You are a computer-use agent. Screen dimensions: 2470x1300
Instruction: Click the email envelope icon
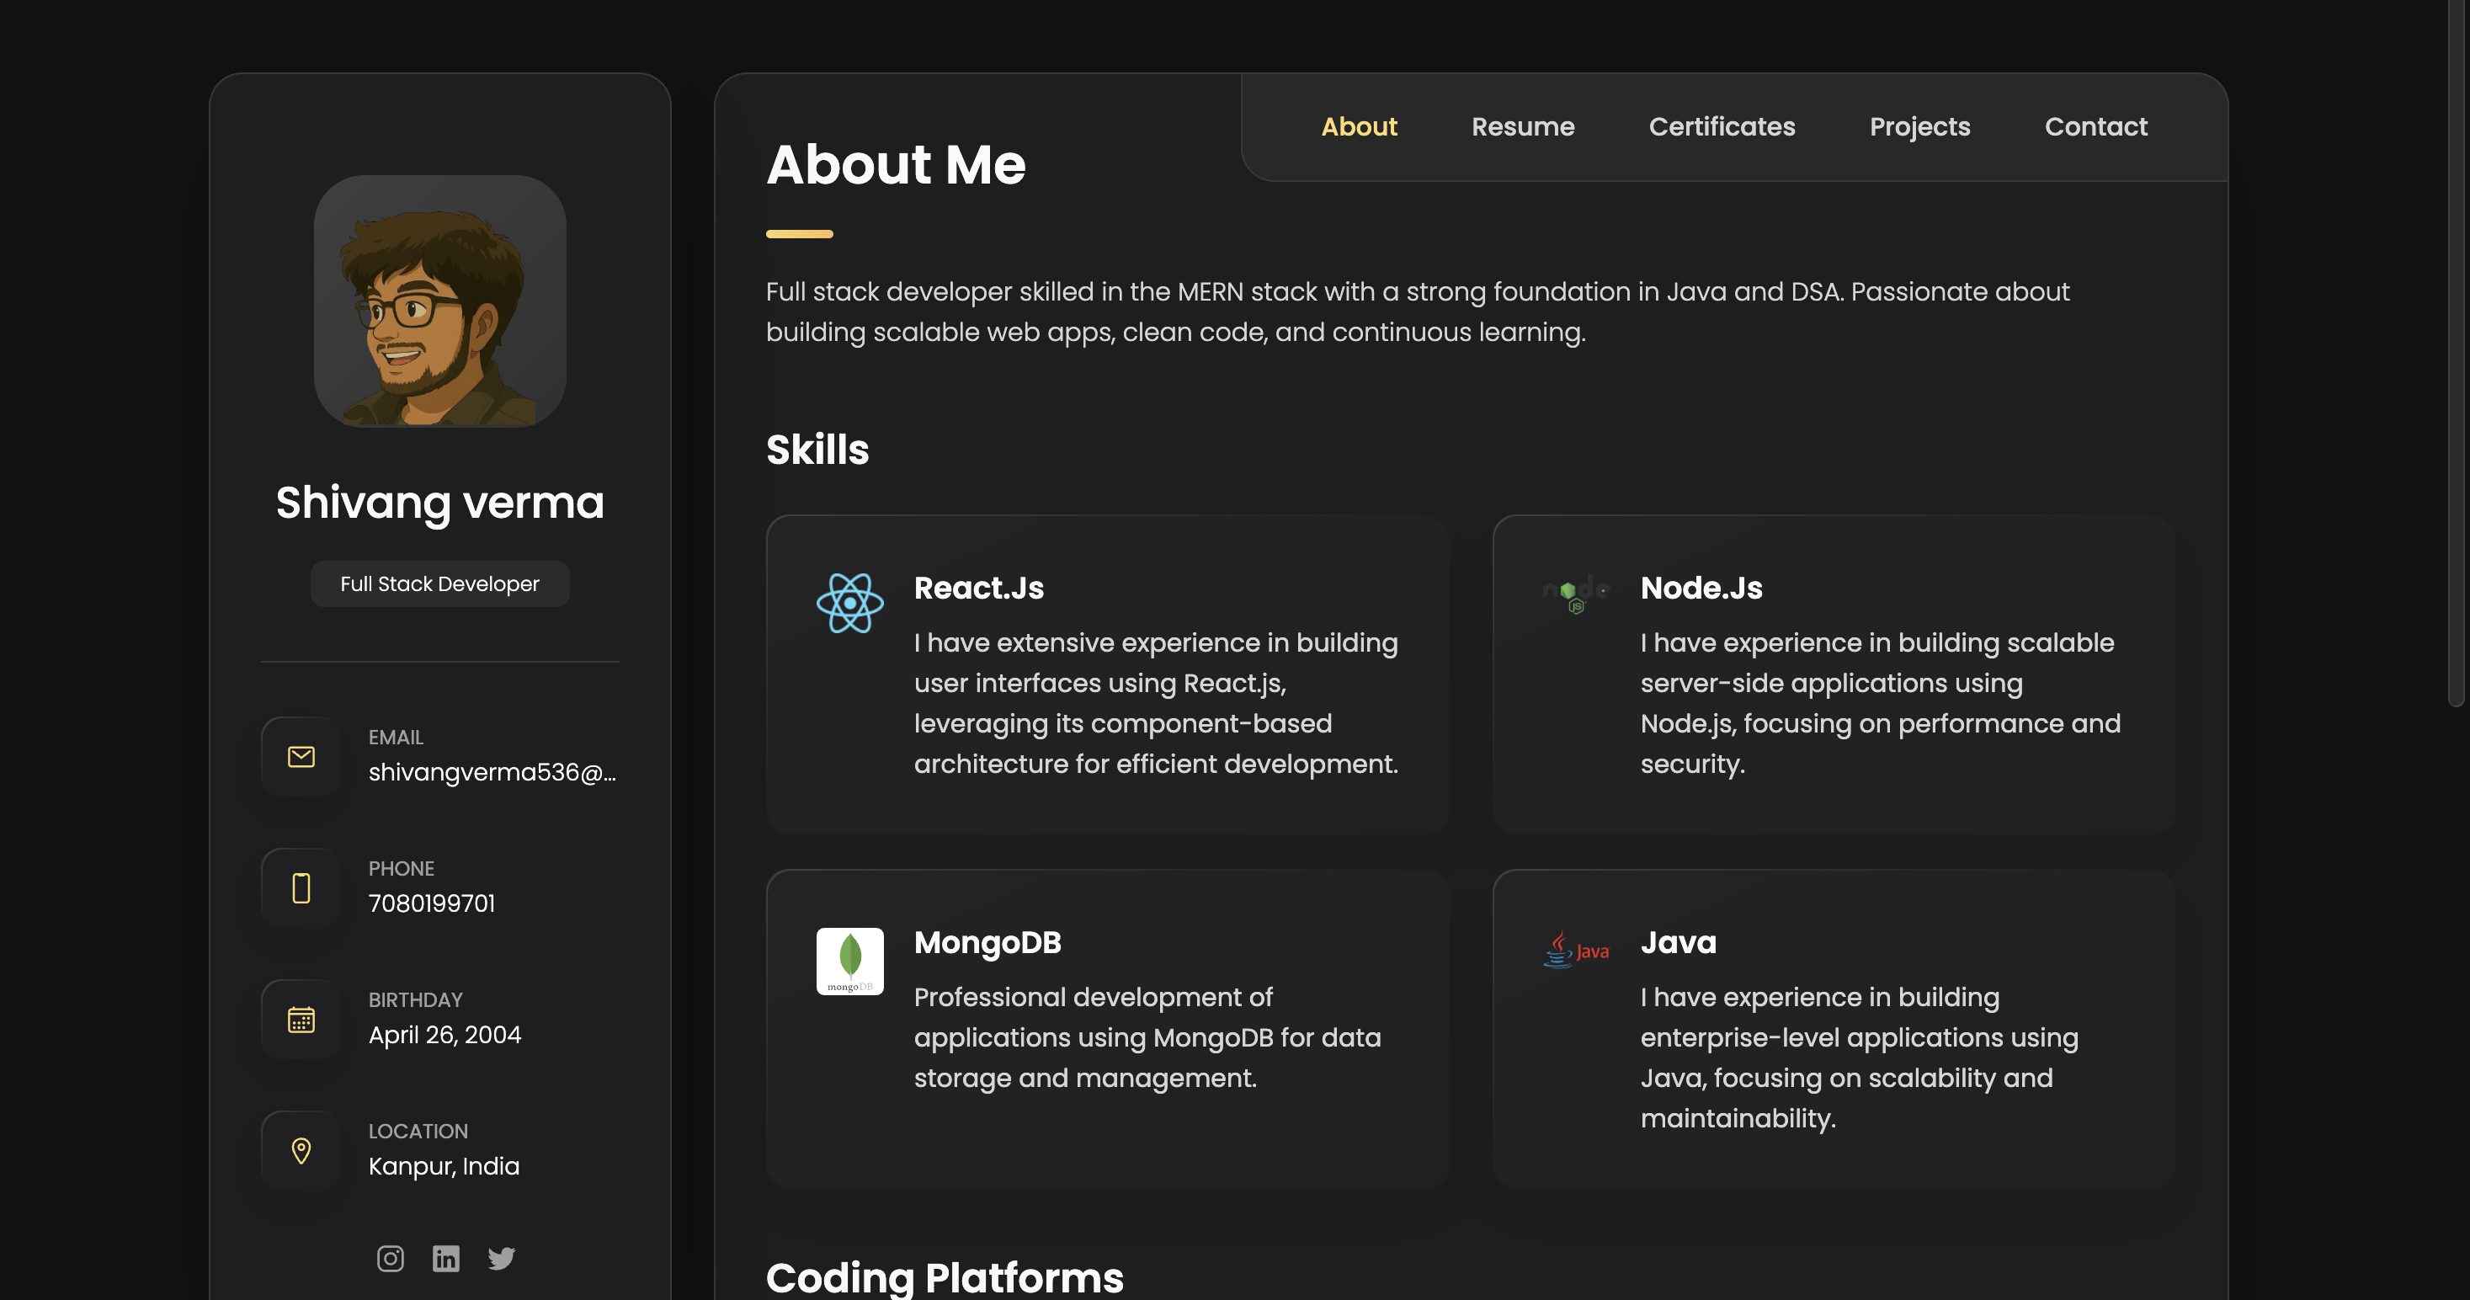301,756
